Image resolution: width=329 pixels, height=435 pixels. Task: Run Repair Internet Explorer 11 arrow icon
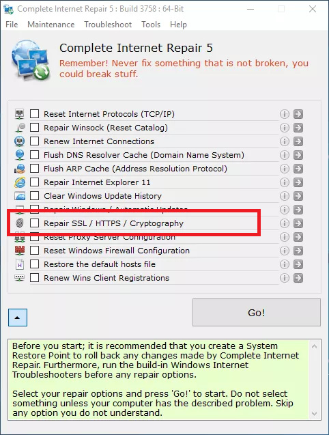(x=298, y=182)
